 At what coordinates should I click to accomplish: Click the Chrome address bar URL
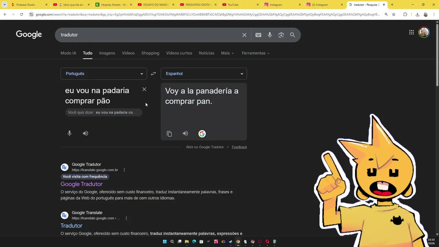(207, 14)
